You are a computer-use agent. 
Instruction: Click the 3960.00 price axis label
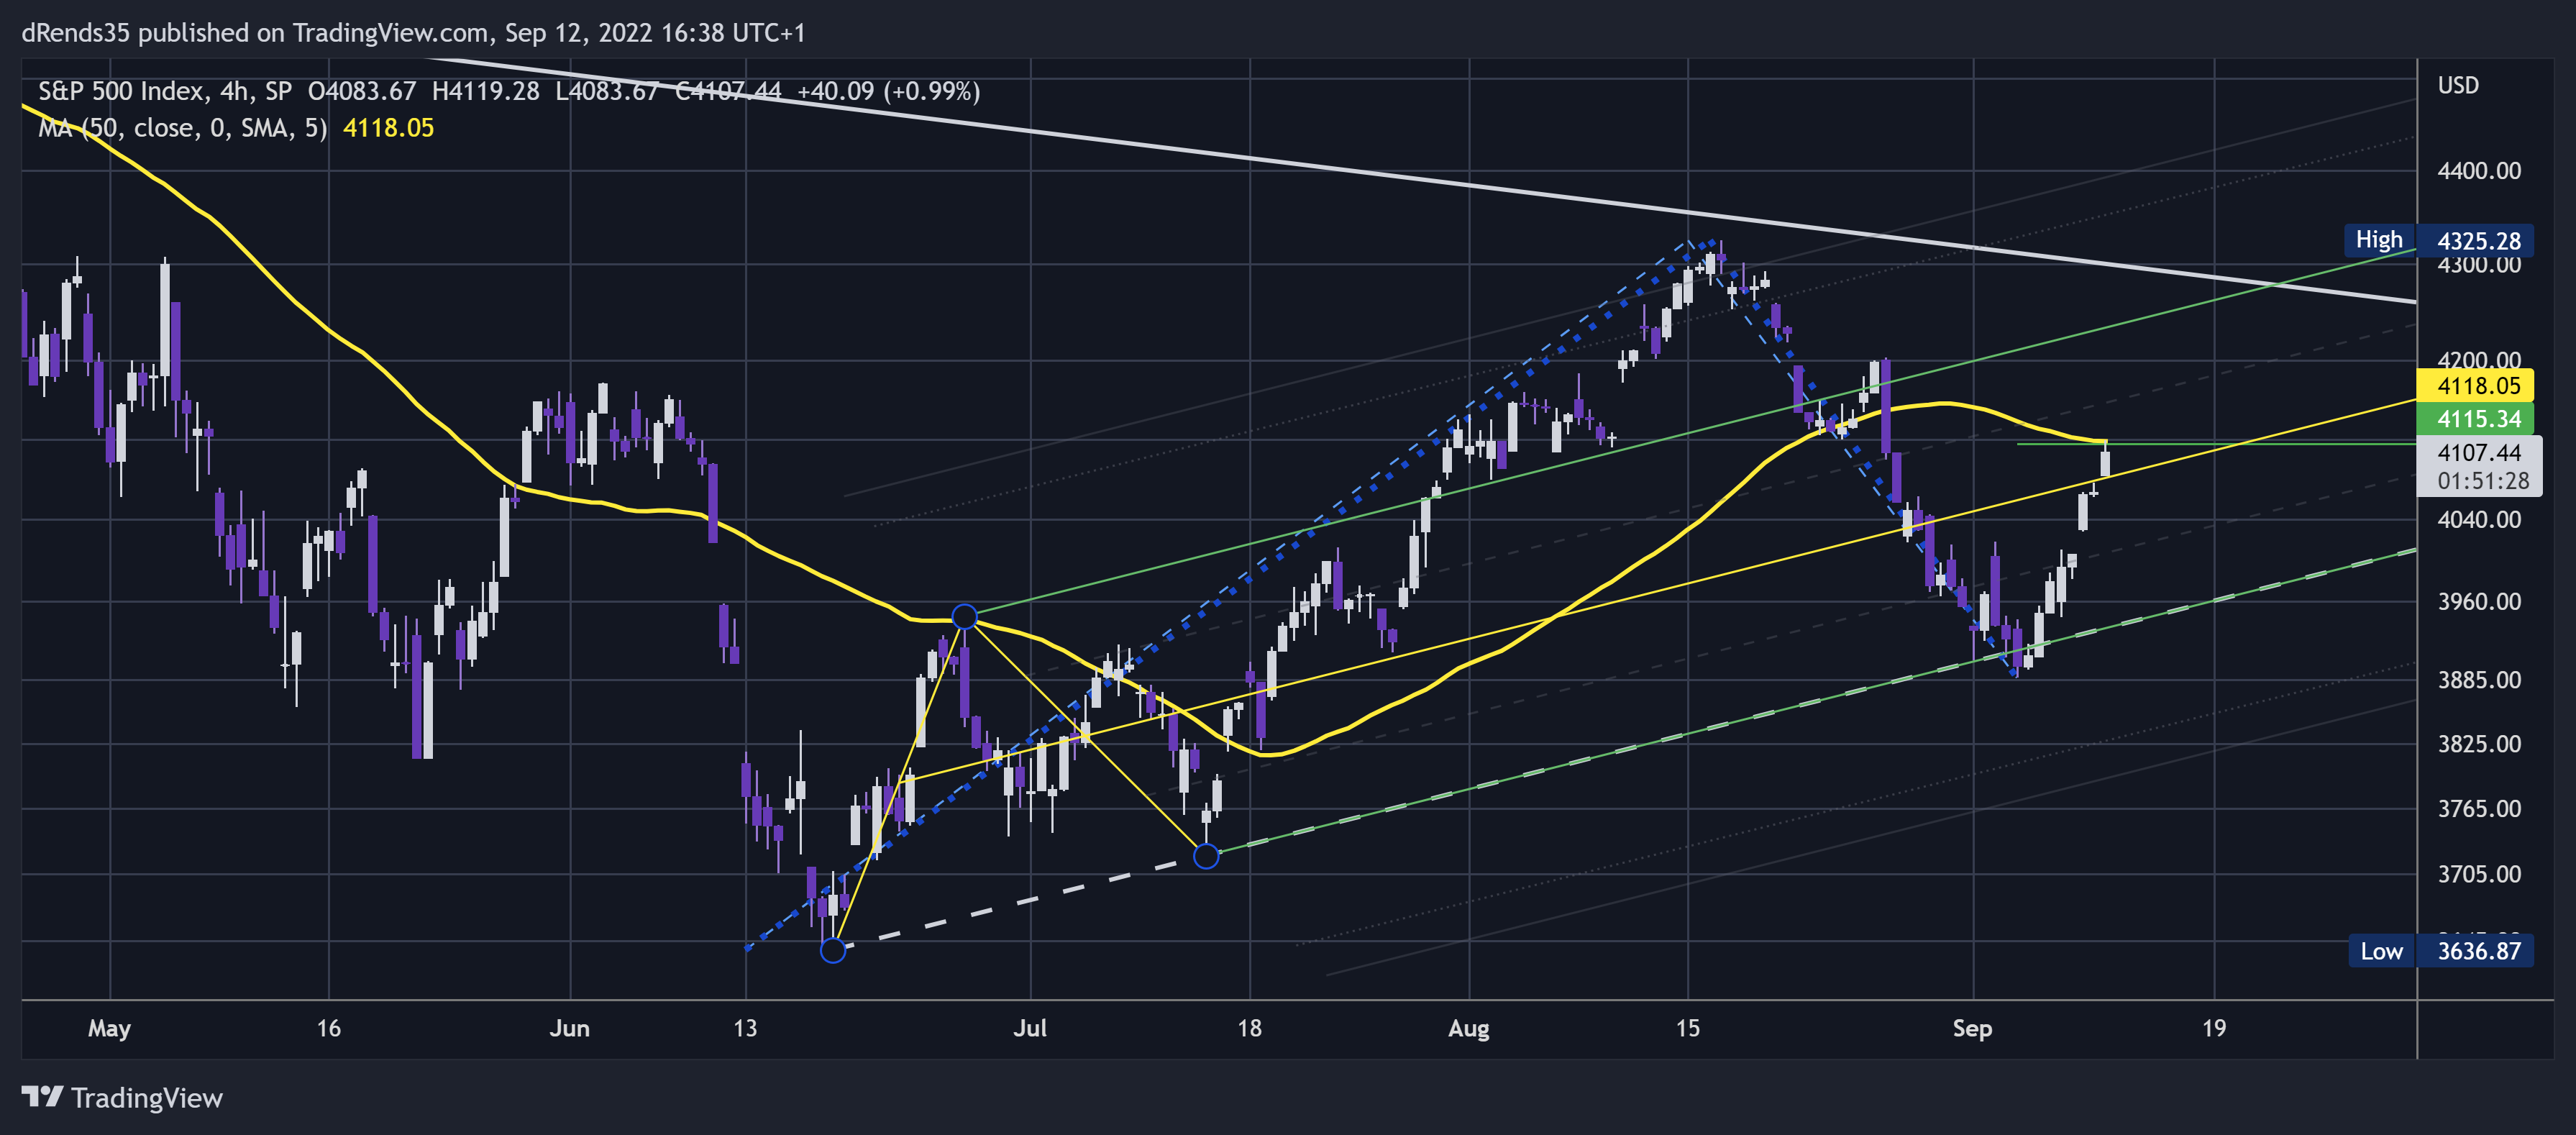[x=2479, y=601]
